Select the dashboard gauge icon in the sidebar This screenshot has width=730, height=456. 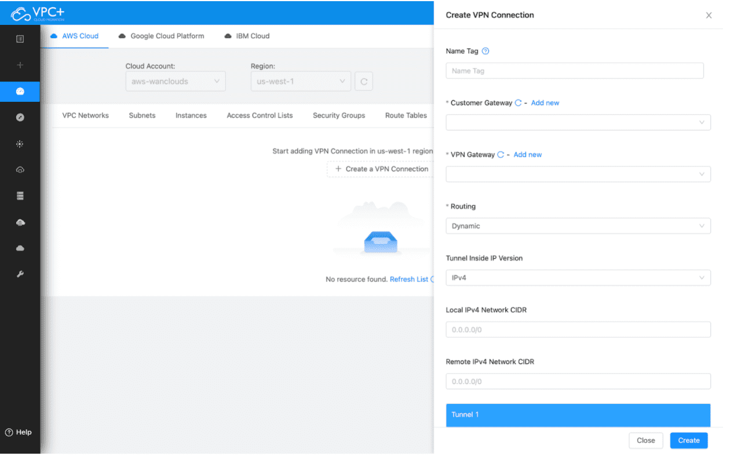(x=20, y=91)
